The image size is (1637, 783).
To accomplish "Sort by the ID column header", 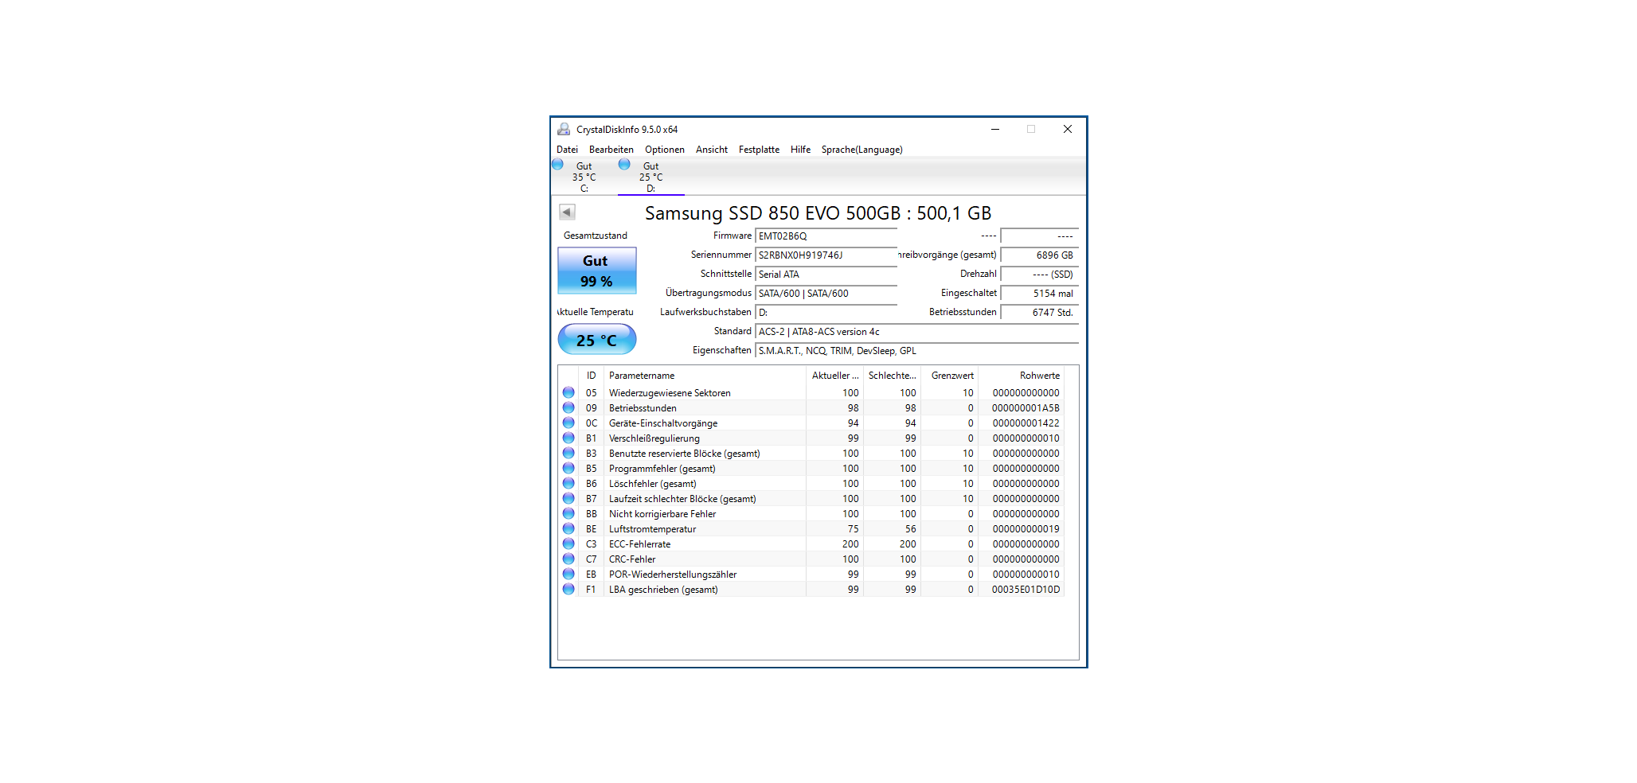I will tap(591, 376).
